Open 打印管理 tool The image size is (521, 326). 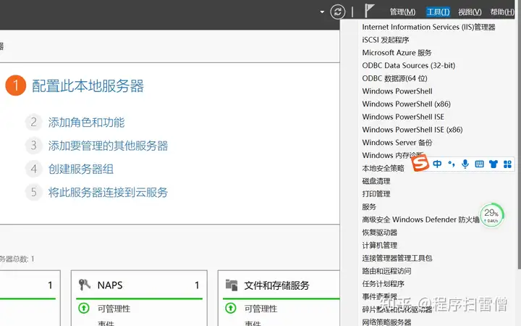click(x=376, y=194)
